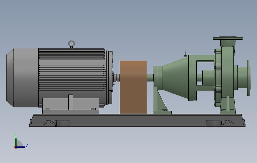Click the motor's smooth gray fan cover
257x163 pixels.
tap(22, 78)
